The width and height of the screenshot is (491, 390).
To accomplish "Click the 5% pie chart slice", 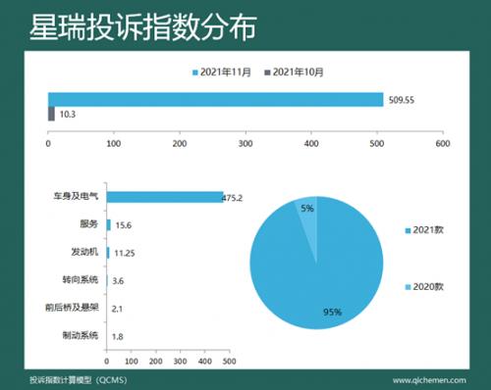I will [307, 213].
